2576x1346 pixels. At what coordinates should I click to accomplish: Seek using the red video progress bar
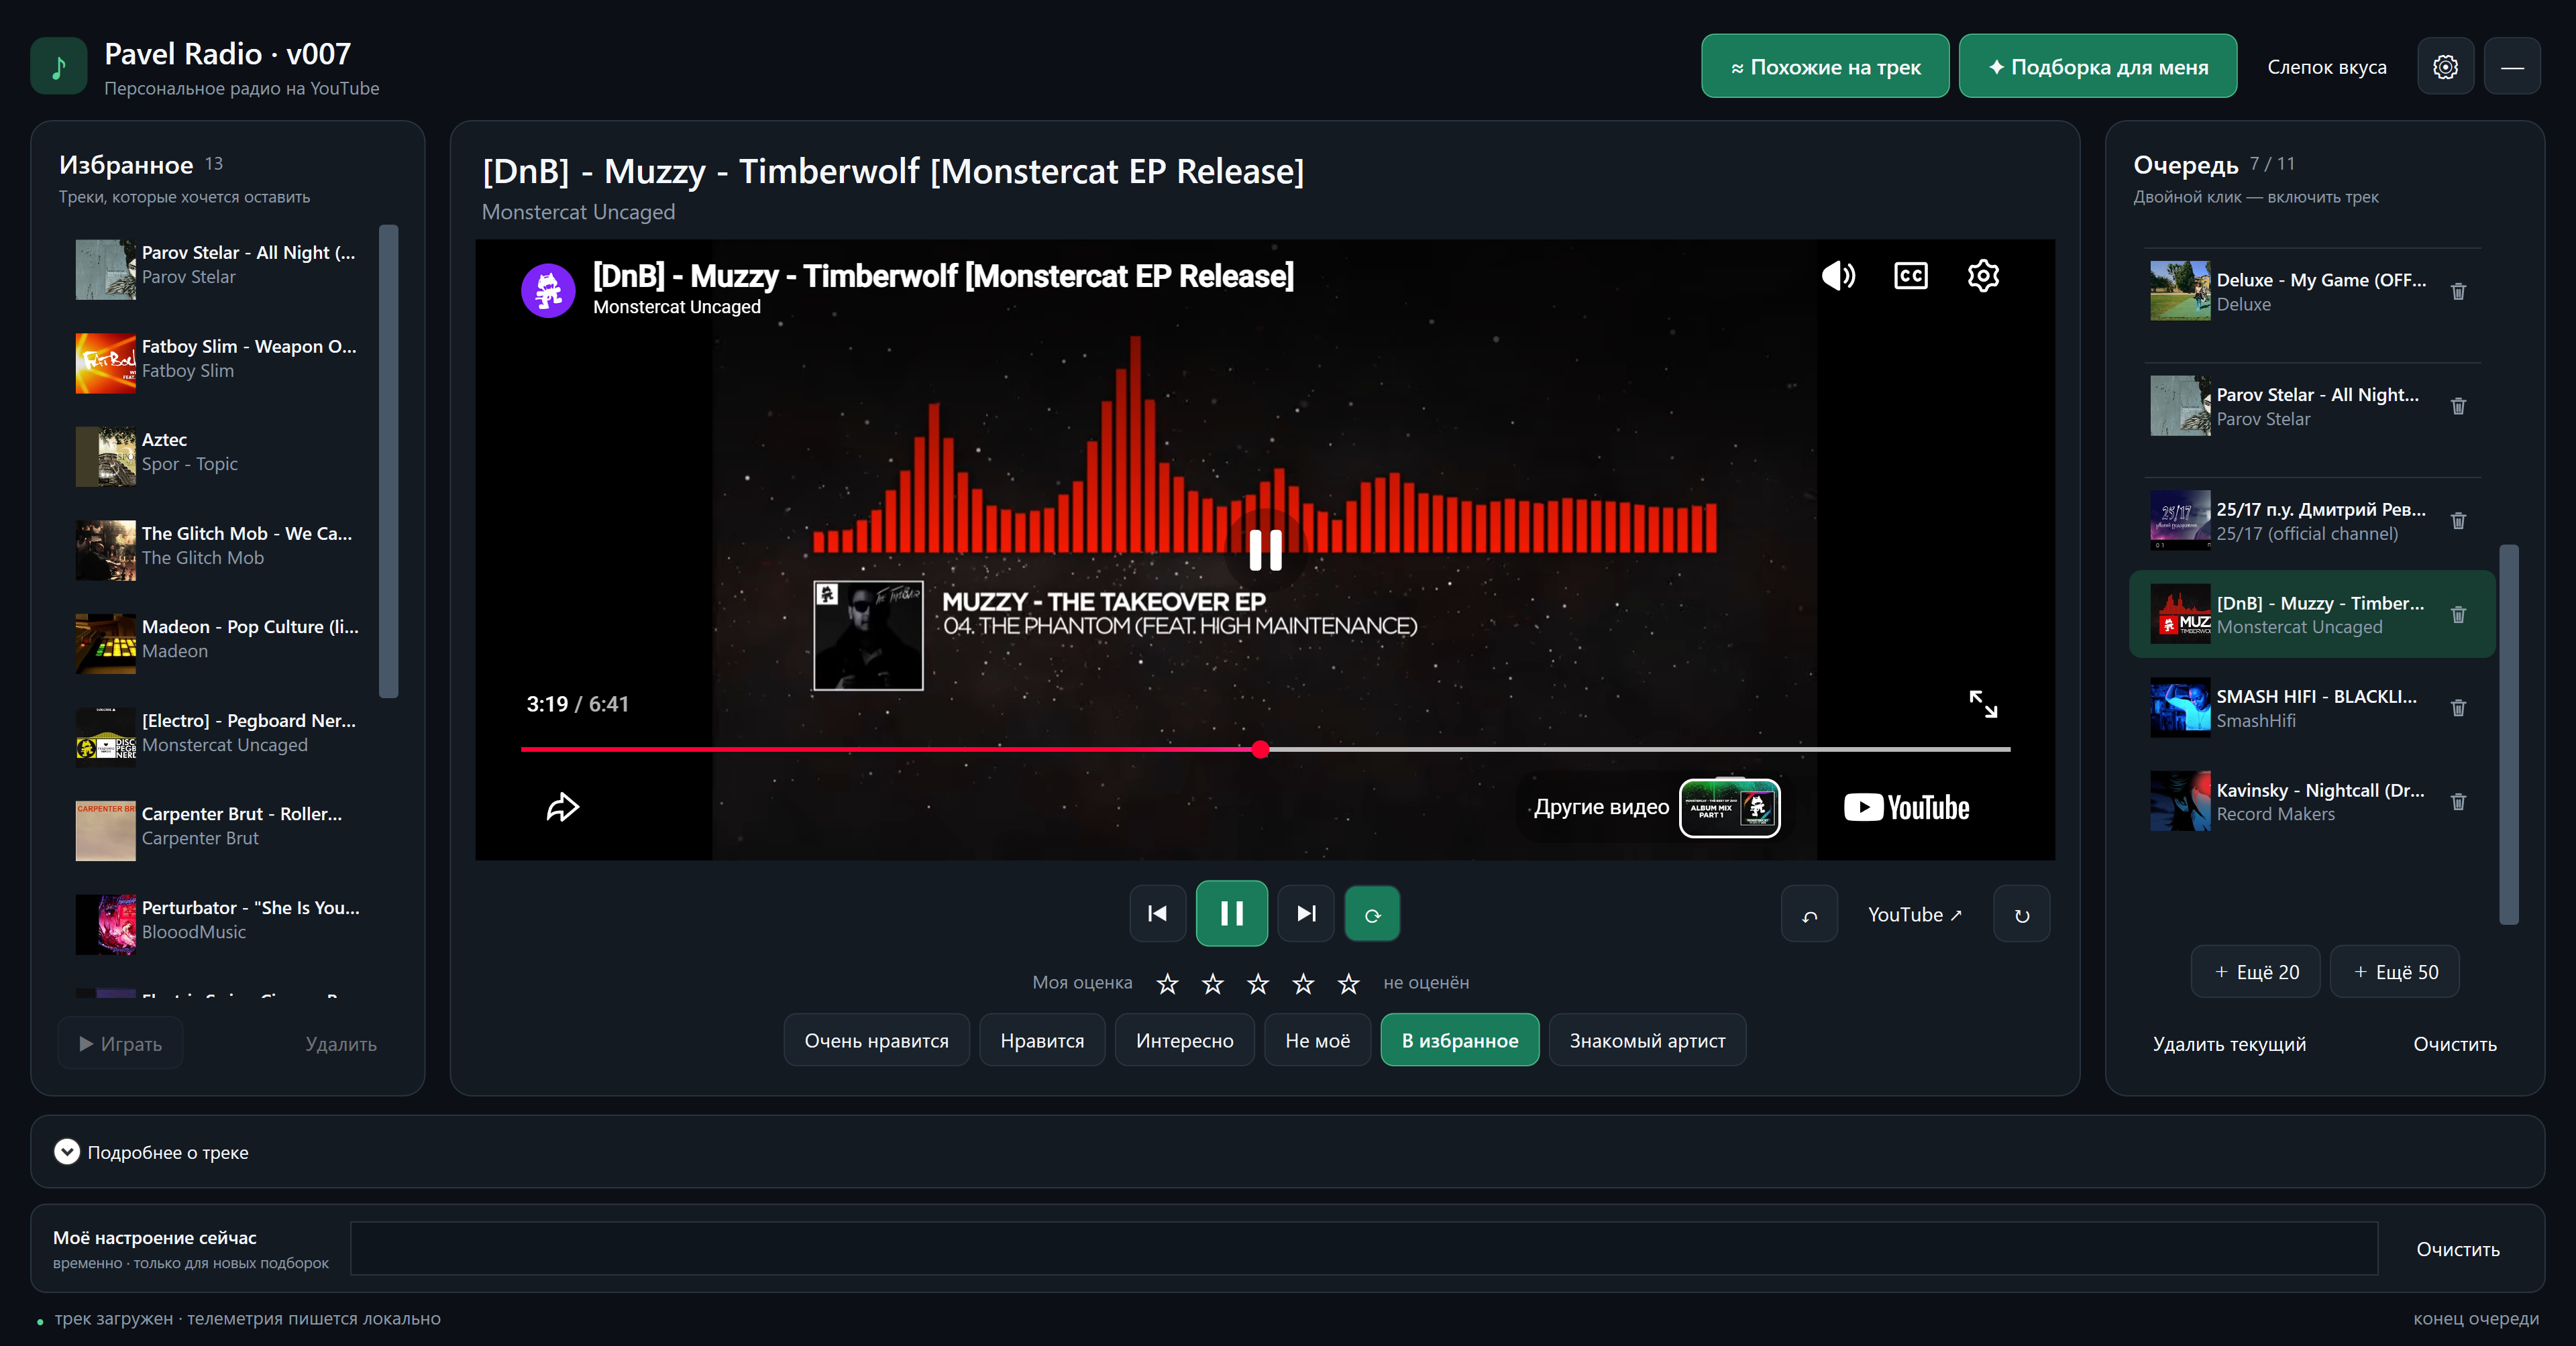point(1265,749)
